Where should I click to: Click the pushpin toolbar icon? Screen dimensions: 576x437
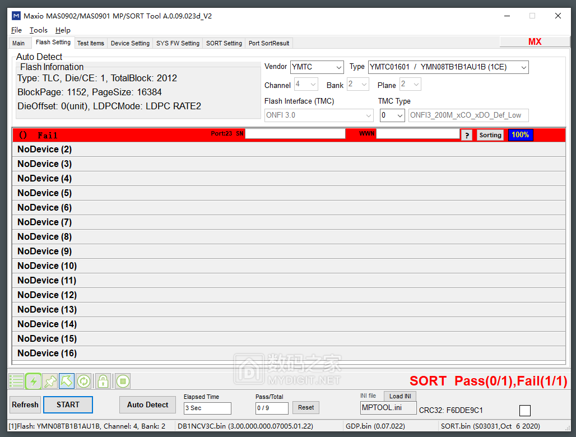click(50, 381)
